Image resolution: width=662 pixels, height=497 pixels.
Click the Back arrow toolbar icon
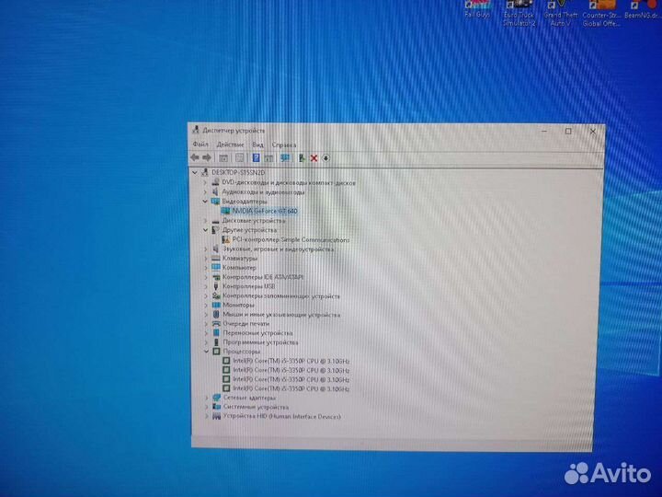click(x=195, y=157)
